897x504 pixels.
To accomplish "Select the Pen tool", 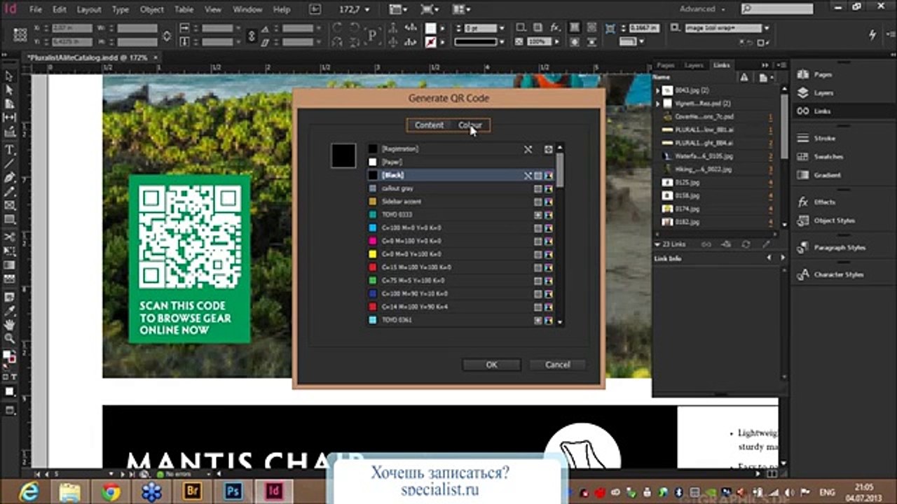I will click(10, 177).
